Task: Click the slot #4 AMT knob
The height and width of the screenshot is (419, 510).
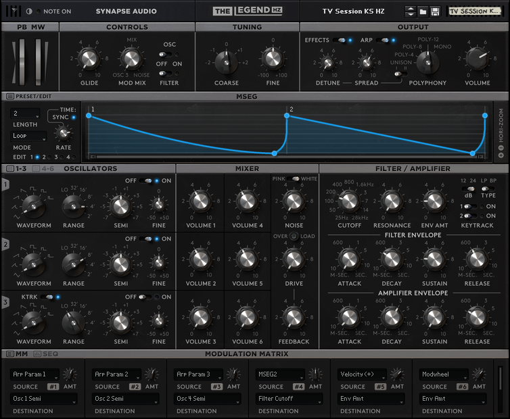Action: [315, 374]
